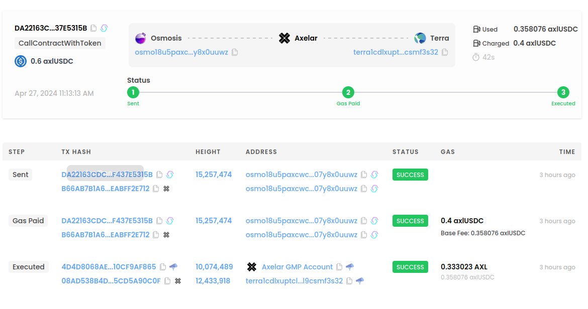Click the 0.333023 AXL gas value
588x309 pixels.
pyautogui.click(x=464, y=267)
